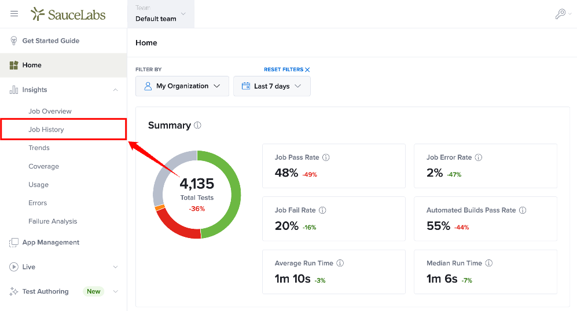
Task: Collapse the Insights section
Action: point(116,90)
